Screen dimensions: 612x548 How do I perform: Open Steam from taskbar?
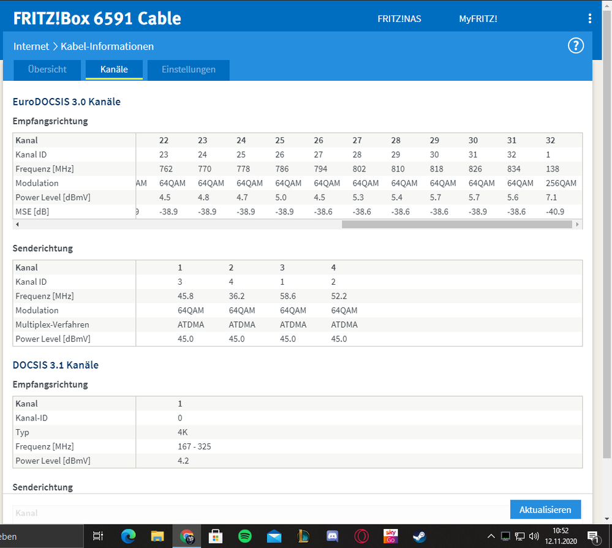click(420, 536)
